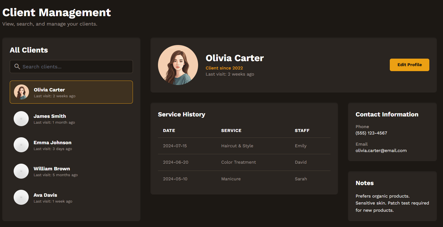
Task: Click the phone number (555) 123-4567
Action: (371, 133)
